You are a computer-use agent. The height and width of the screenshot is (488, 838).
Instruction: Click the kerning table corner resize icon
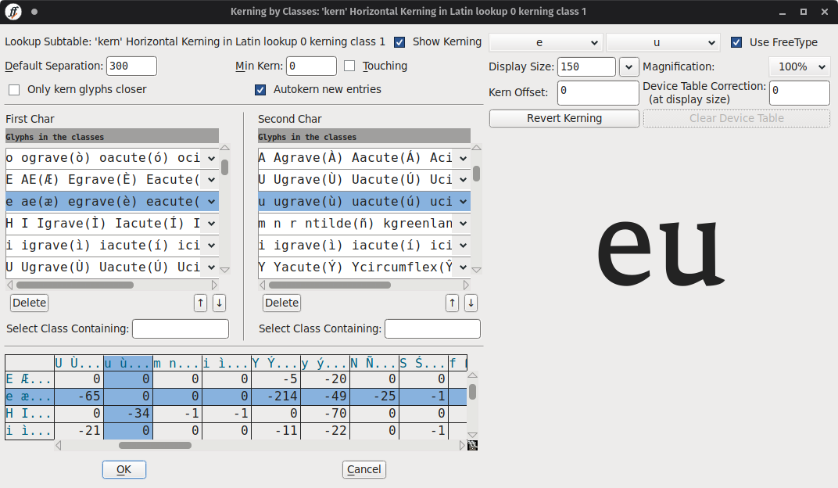[472, 445]
